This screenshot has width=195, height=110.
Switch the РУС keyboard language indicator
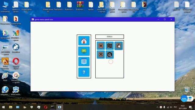point(175,107)
